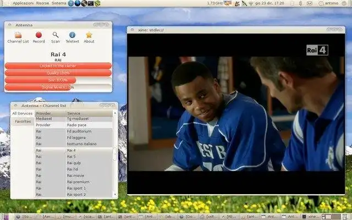Click the channel list scrollbar down arrow
This screenshot has height=220, width=352.
115,195
